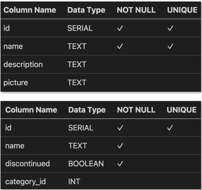
Task: Click the top table's Column Name header
Action: 30,10
